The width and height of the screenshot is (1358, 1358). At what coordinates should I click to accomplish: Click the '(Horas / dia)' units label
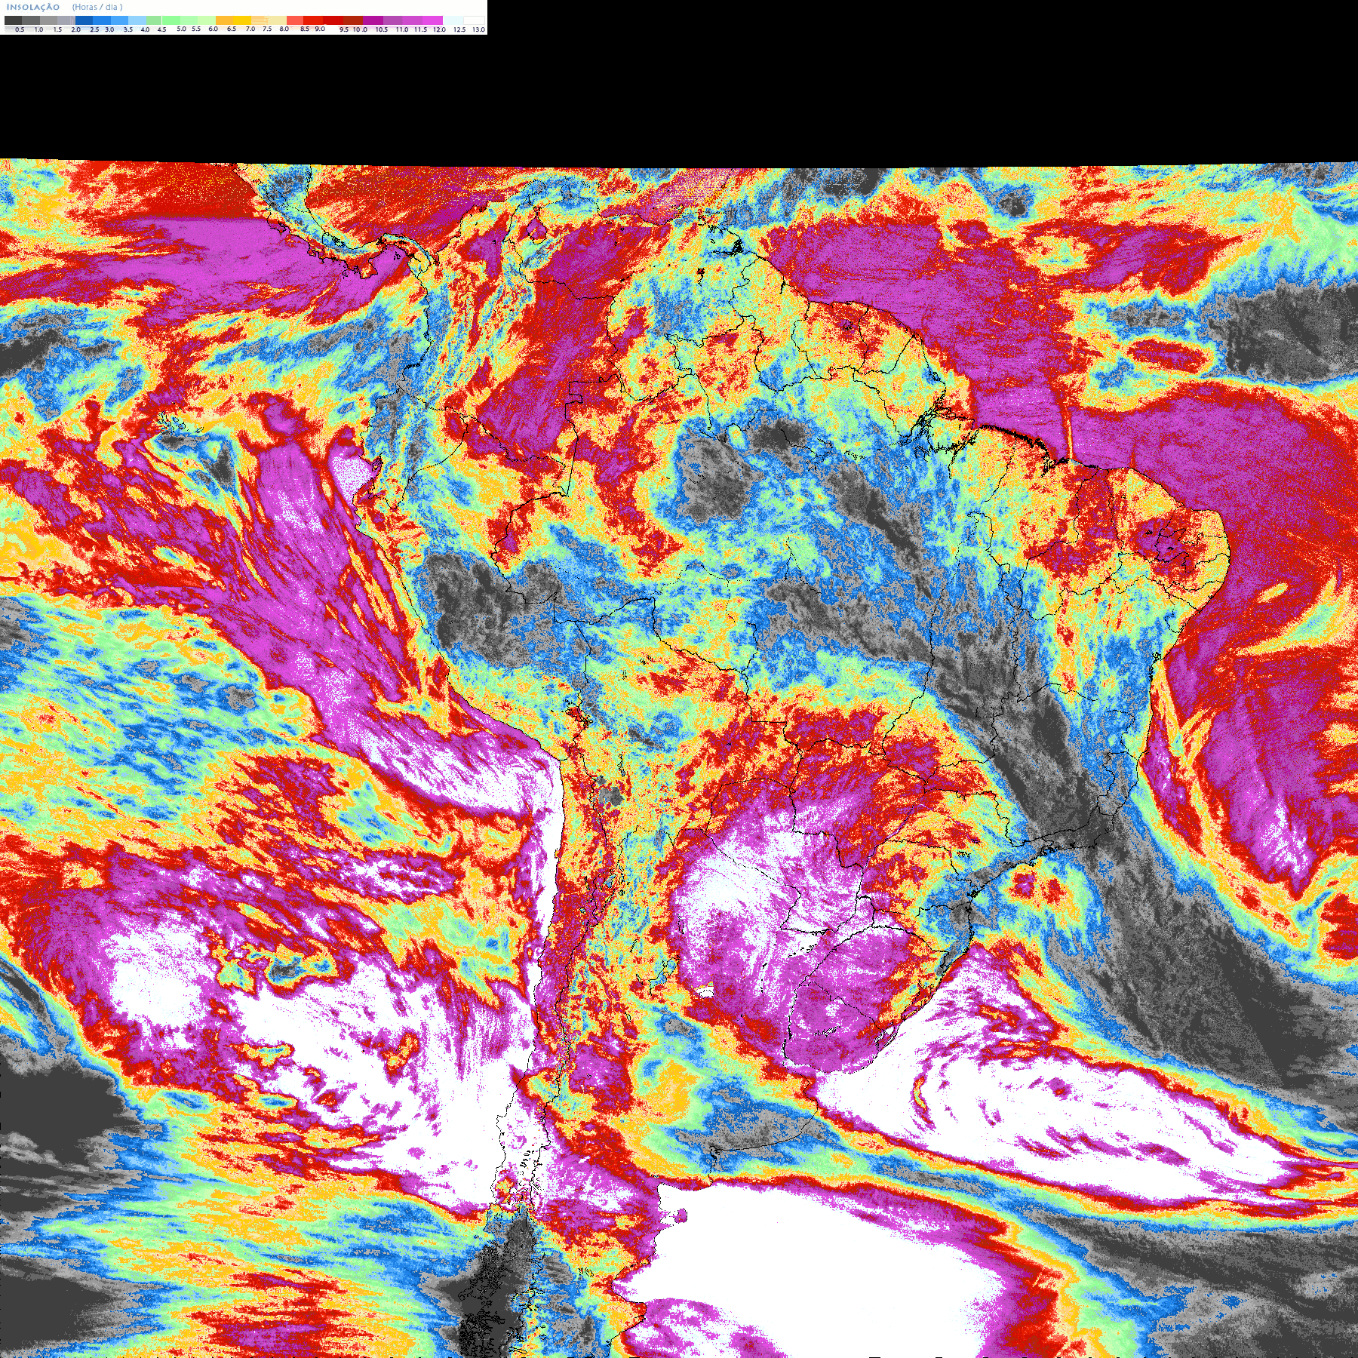point(97,7)
